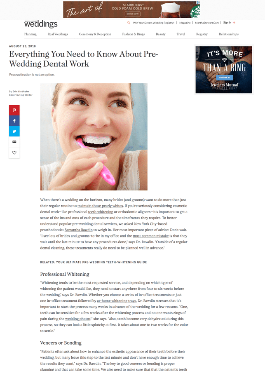Email this article using envelope icon
Screen dimensions: 265x371
pyautogui.click(x=14, y=142)
